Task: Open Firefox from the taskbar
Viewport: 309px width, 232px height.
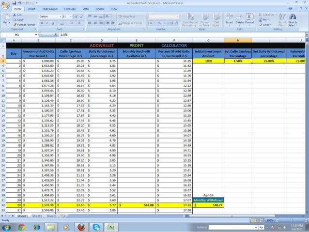Action: 81,227
